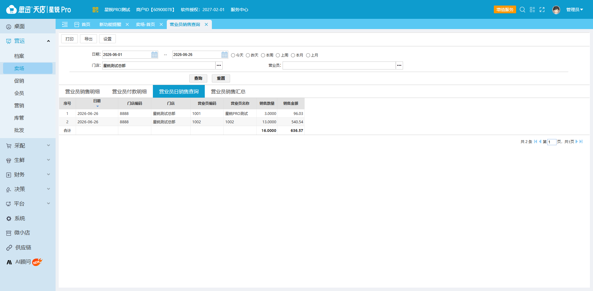The width and height of the screenshot is (593, 291).
Task: Open 系统 settings in sidebar
Action: (28, 218)
